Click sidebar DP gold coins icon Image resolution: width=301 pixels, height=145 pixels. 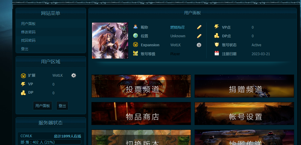[23, 93]
